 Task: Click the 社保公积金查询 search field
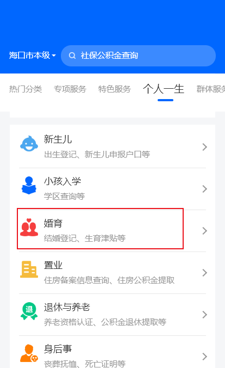(x=138, y=56)
